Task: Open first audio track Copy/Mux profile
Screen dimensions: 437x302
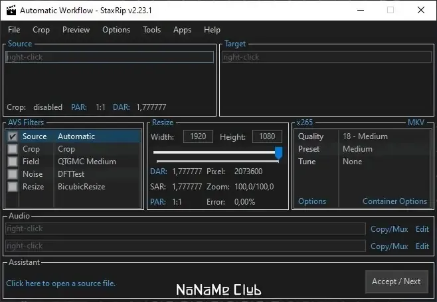Action: tap(389, 229)
